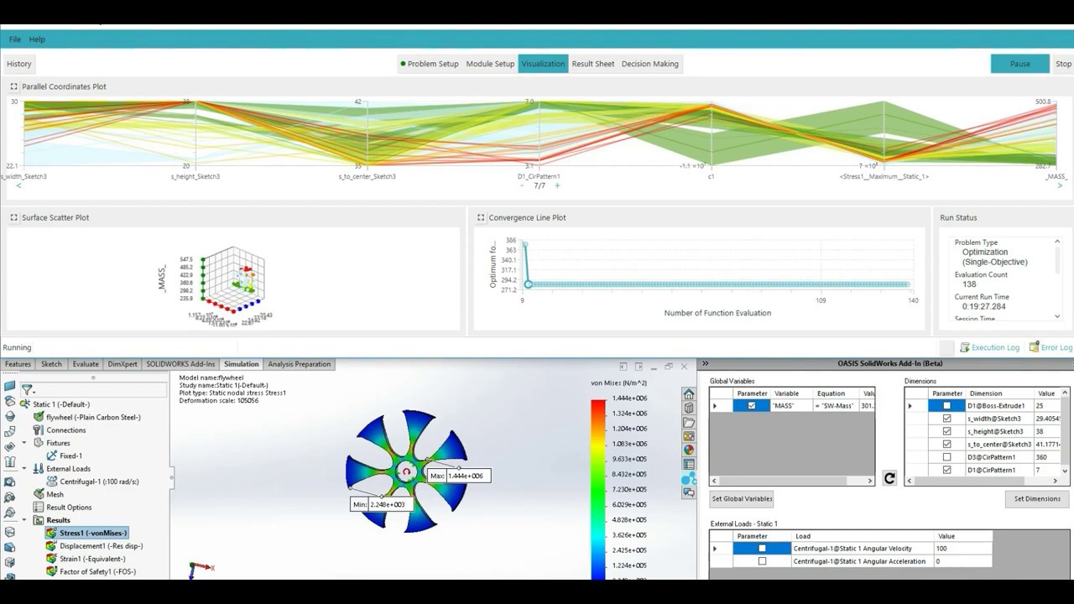This screenshot has height=604, width=1074.
Task: Open the SOLIDWORKS Resources home icon
Action: point(689,394)
